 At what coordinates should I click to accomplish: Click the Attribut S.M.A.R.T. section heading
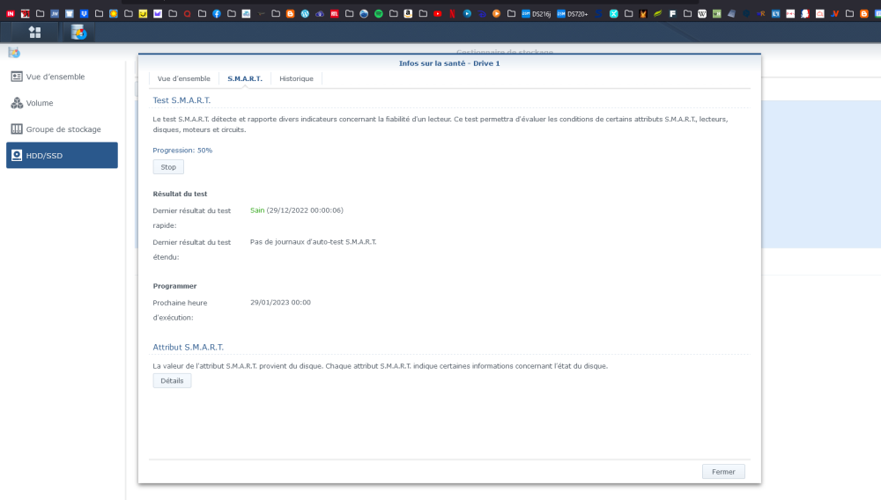coord(189,348)
